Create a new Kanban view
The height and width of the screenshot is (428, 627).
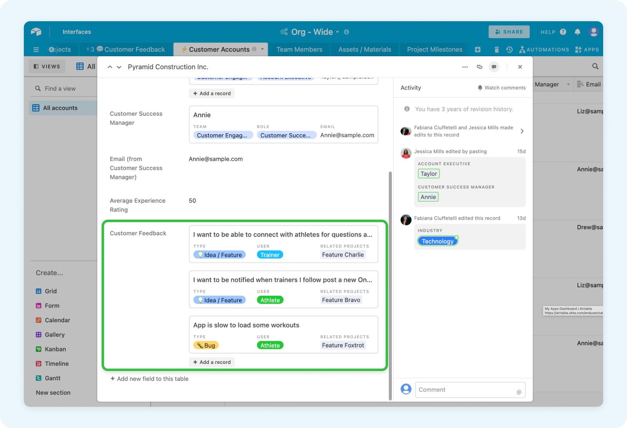point(51,349)
